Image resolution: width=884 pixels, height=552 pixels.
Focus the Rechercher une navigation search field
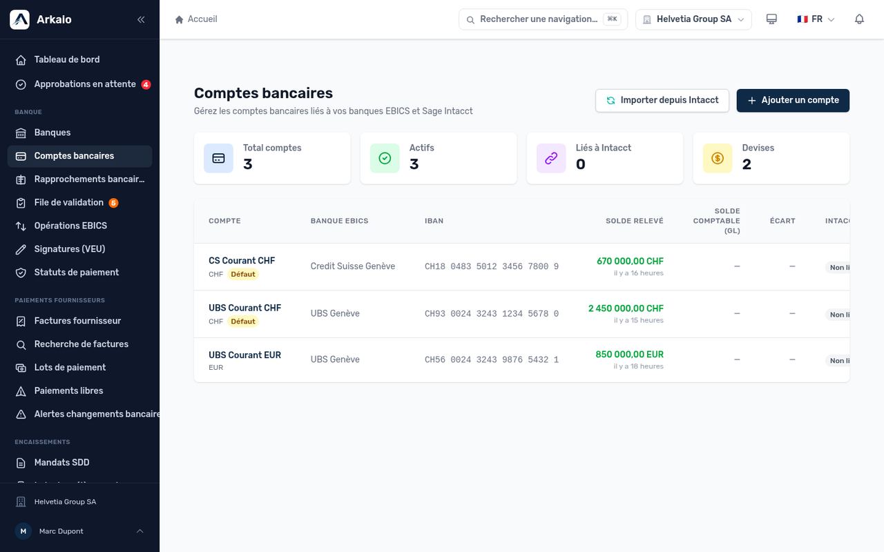543,19
